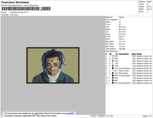The height and width of the screenshot is (118, 153).
Task: Select the tan swatch beside 6761 stitches
Action: 113,56
